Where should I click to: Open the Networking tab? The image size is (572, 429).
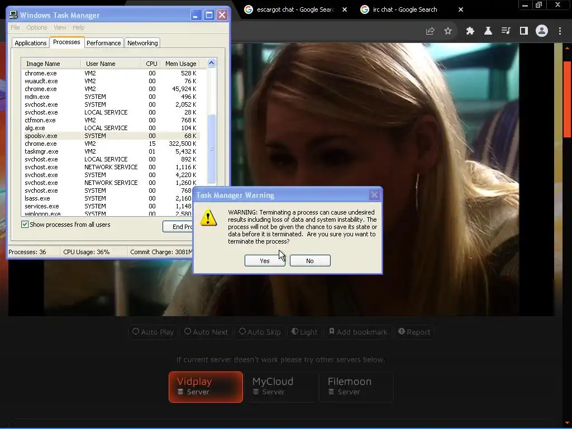tap(142, 43)
